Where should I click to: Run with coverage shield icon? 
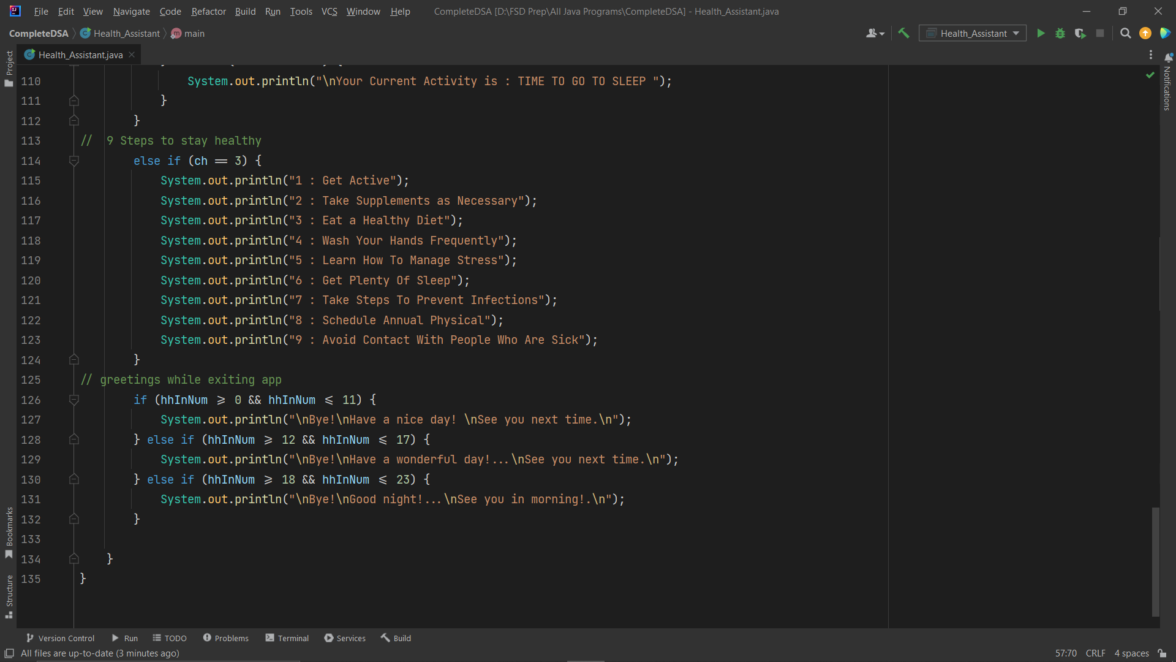(x=1080, y=34)
